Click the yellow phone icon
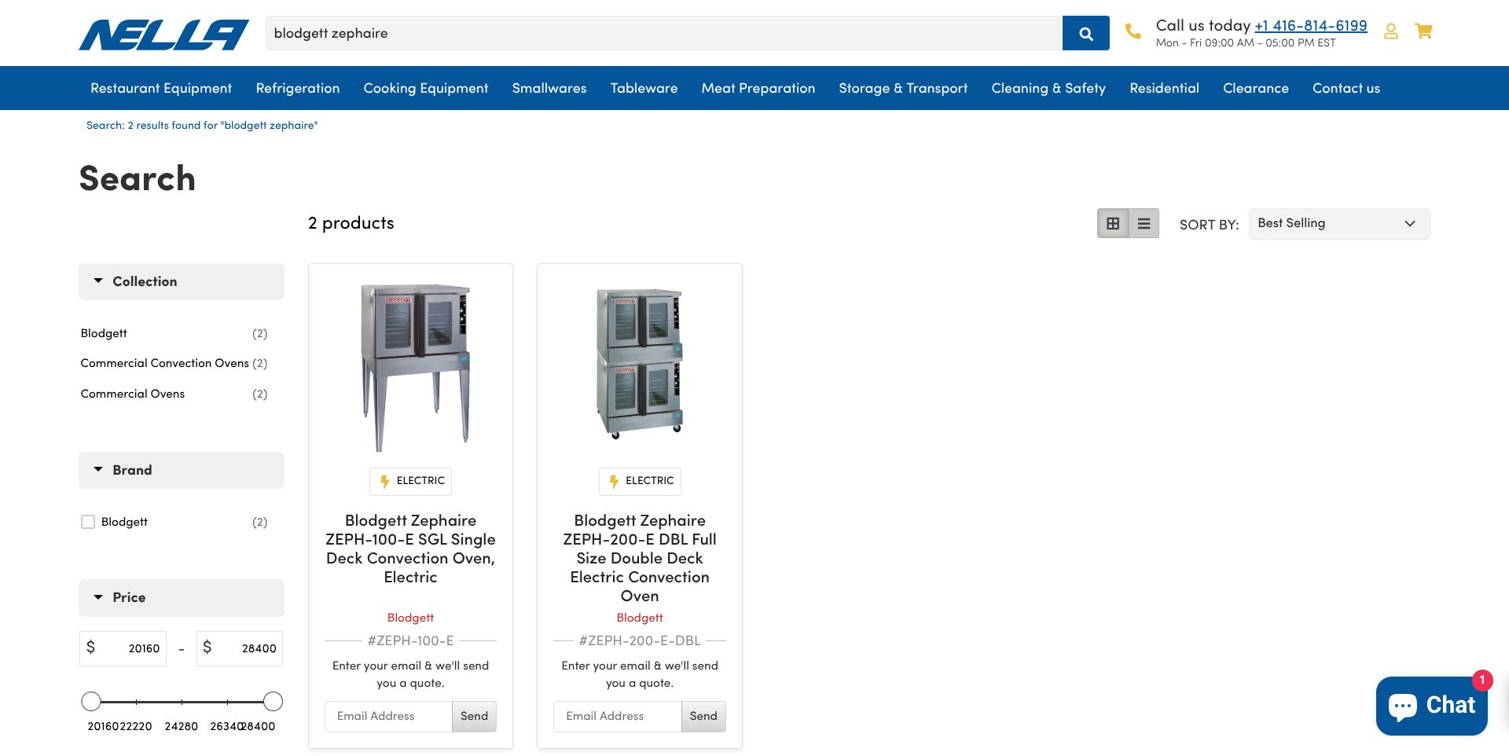Viewport: 1509px width, 756px height. 1133,31
